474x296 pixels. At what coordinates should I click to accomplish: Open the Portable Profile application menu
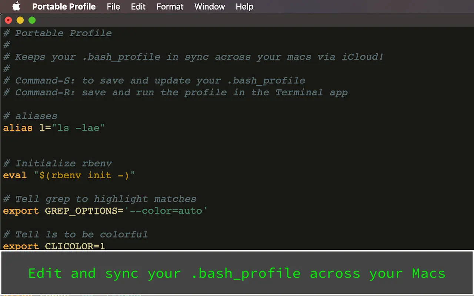click(64, 6)
